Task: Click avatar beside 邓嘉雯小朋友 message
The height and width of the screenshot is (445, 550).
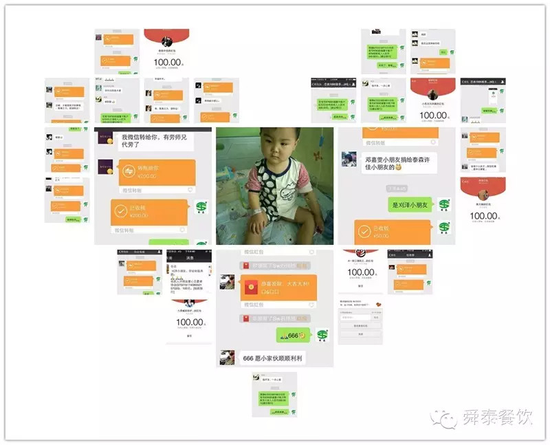Action: tap(349, 159)
